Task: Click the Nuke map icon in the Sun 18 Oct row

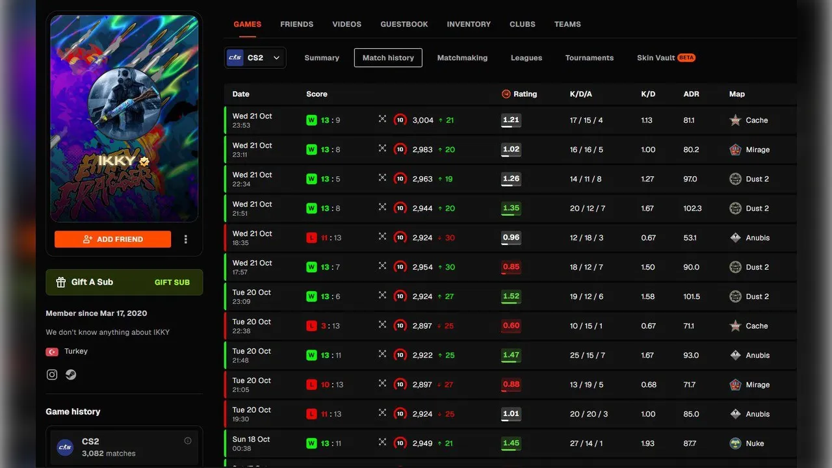Action: click(735, 443)
